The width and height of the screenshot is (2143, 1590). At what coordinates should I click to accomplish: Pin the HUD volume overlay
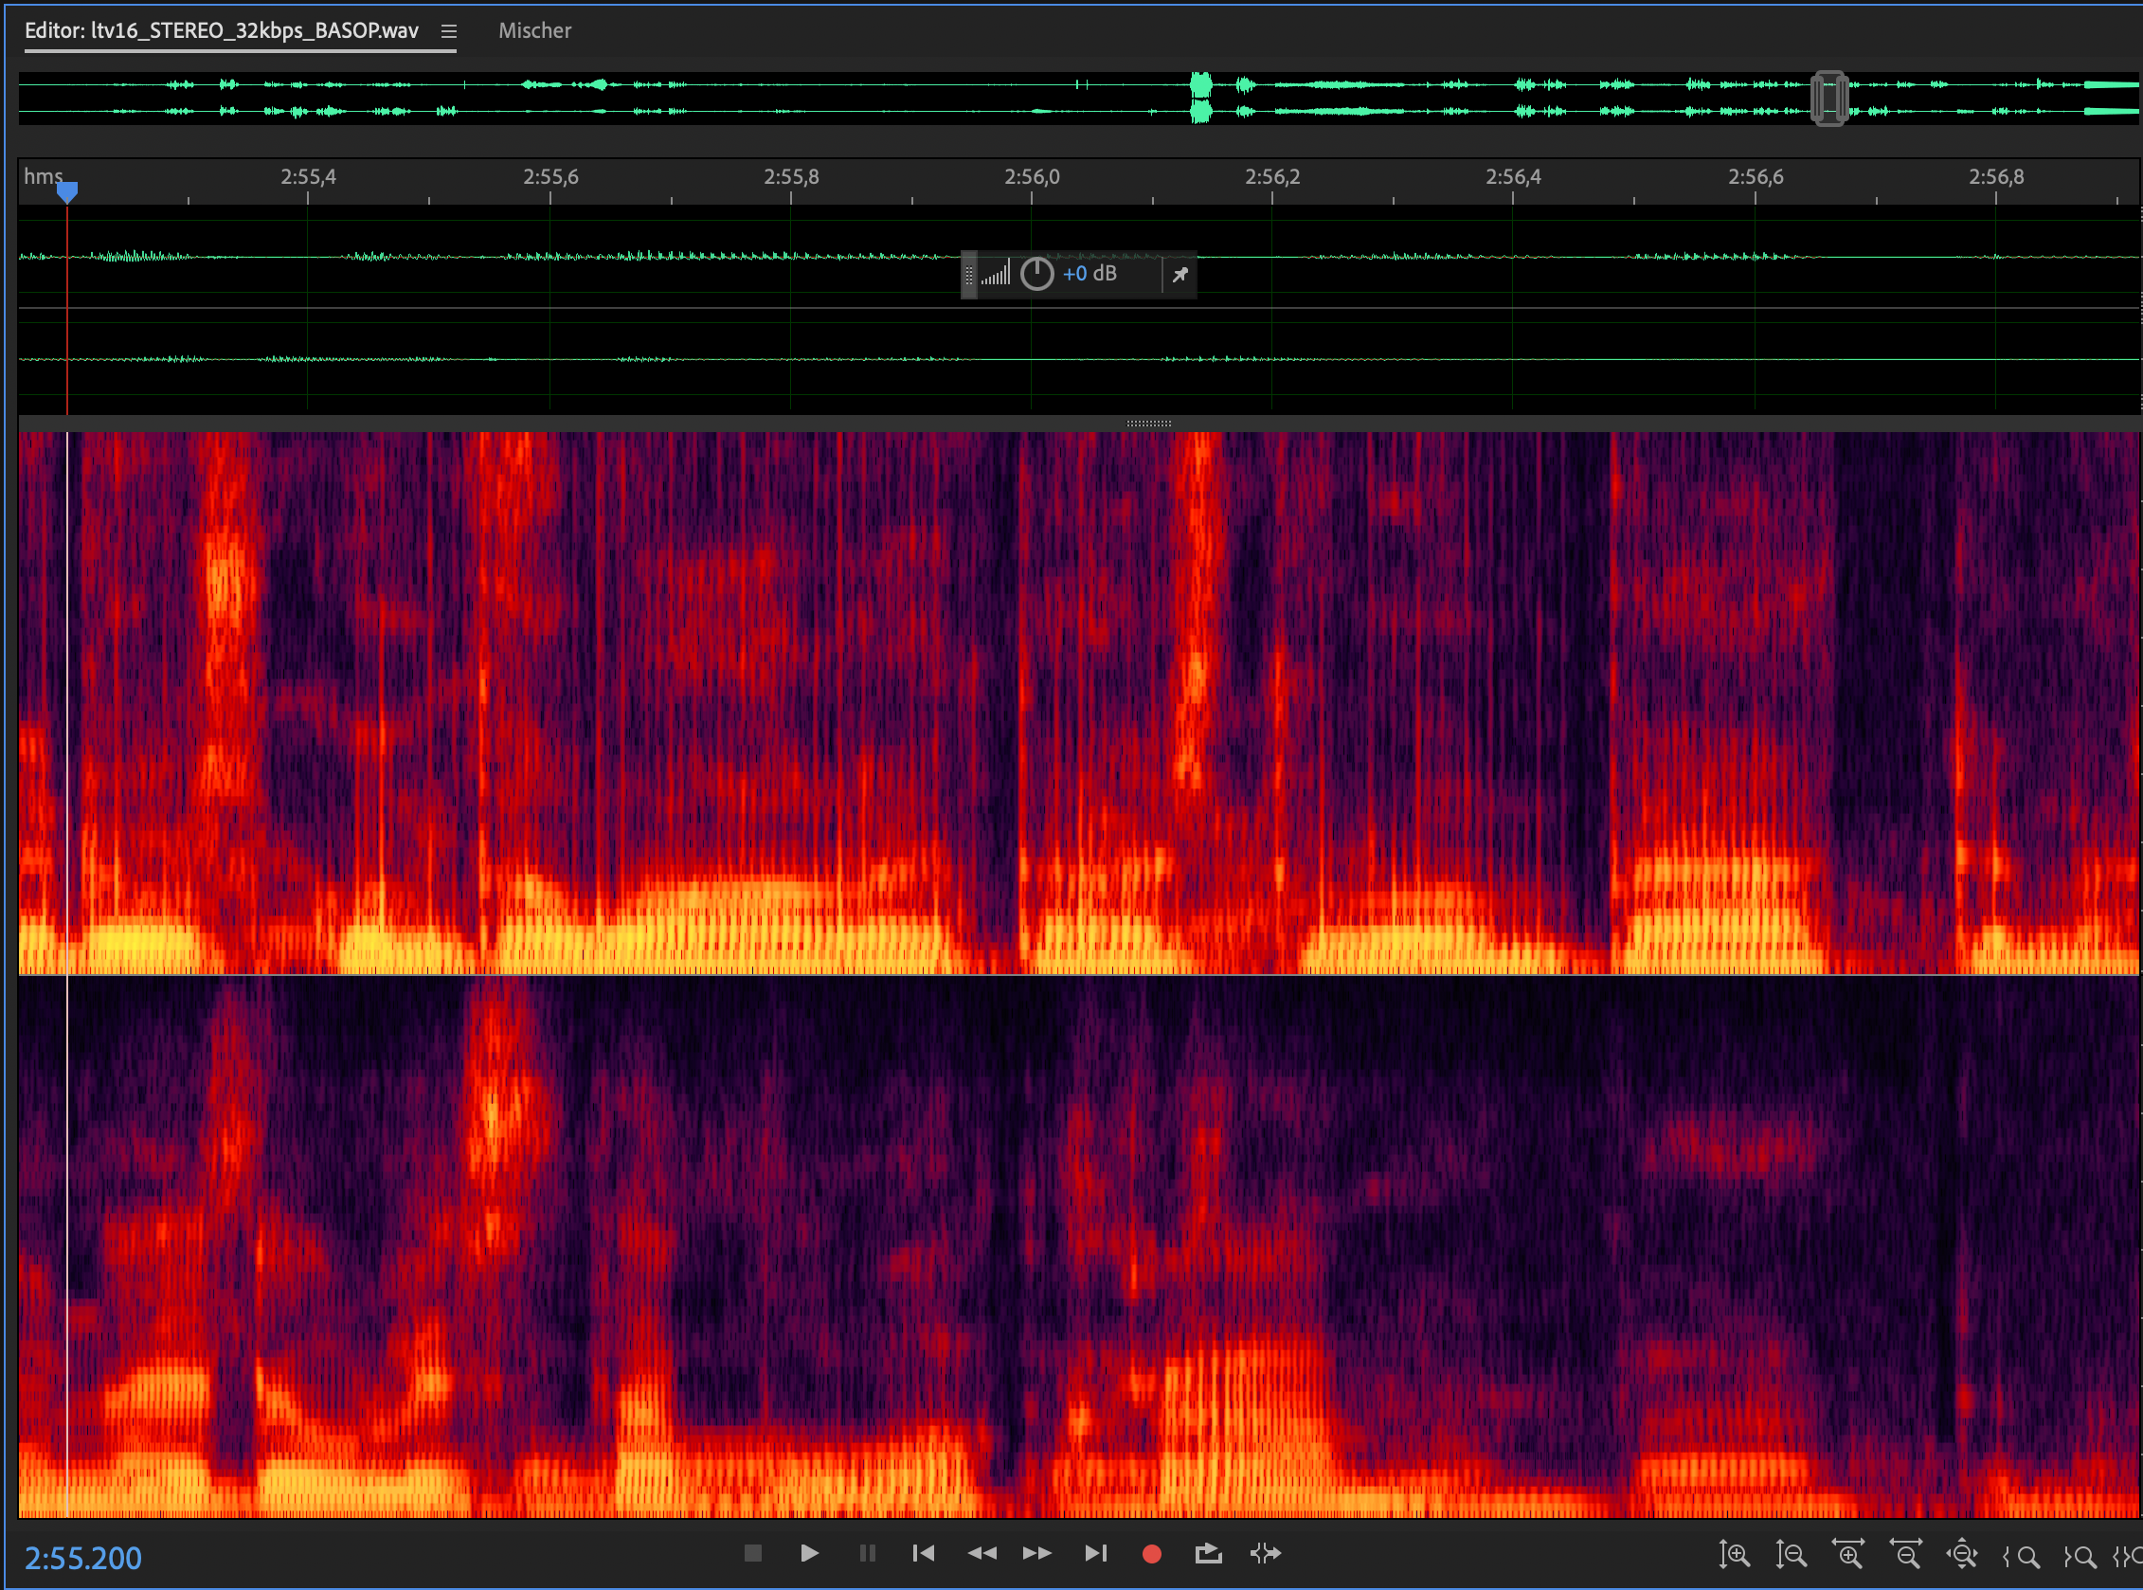(x=1180, y=276)
